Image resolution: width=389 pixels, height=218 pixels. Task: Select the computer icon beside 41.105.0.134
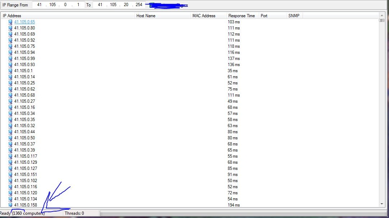10,199
